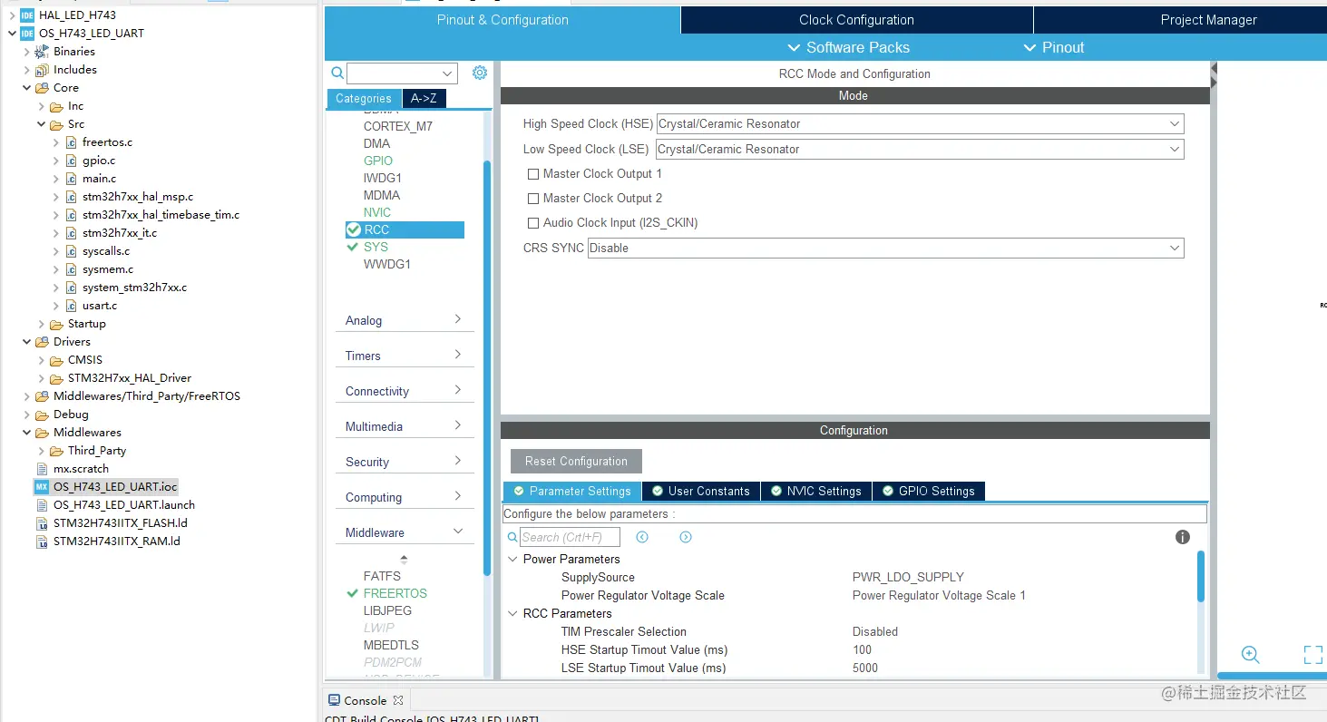The width and height of the screenshot is (1327, 722).
Task: Select the A->Z tab
Action: [x=424, y=99]
